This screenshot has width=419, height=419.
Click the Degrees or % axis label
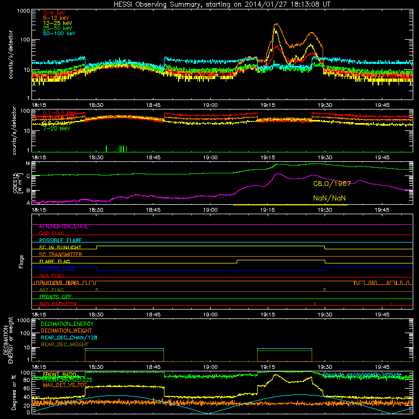click(14, 392)
